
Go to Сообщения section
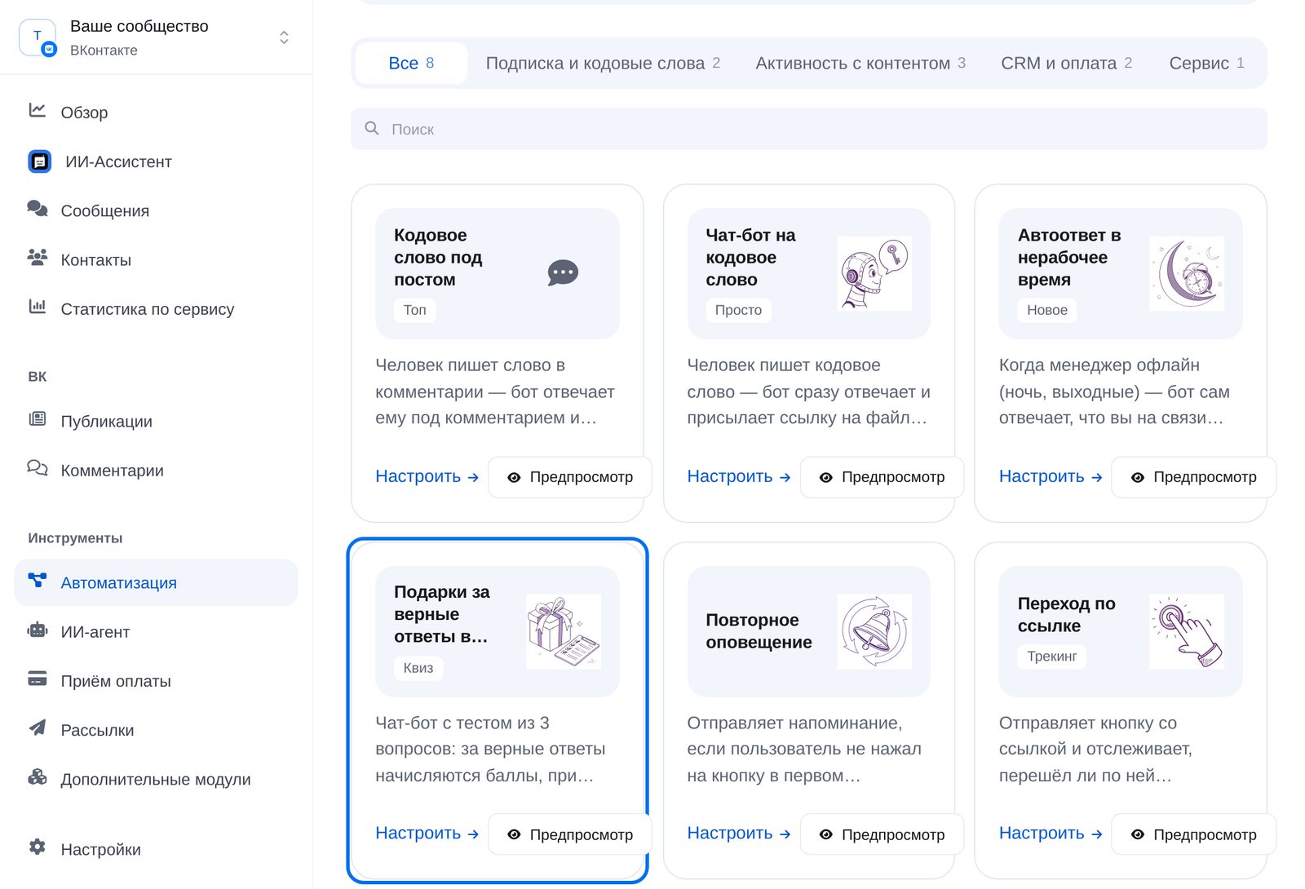tap(156, 210)
